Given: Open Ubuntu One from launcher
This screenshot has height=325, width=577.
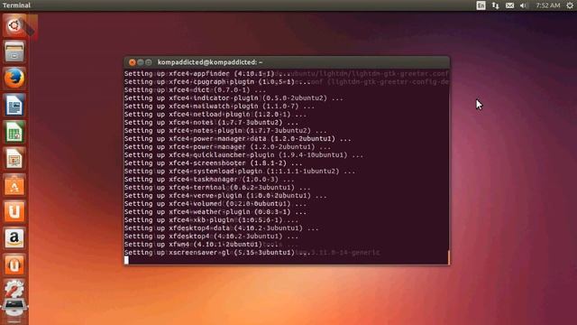Looking at the screenshot, I should coord(14,211).
